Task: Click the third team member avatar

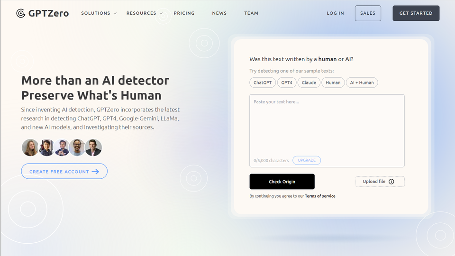Action: [62, 147]
